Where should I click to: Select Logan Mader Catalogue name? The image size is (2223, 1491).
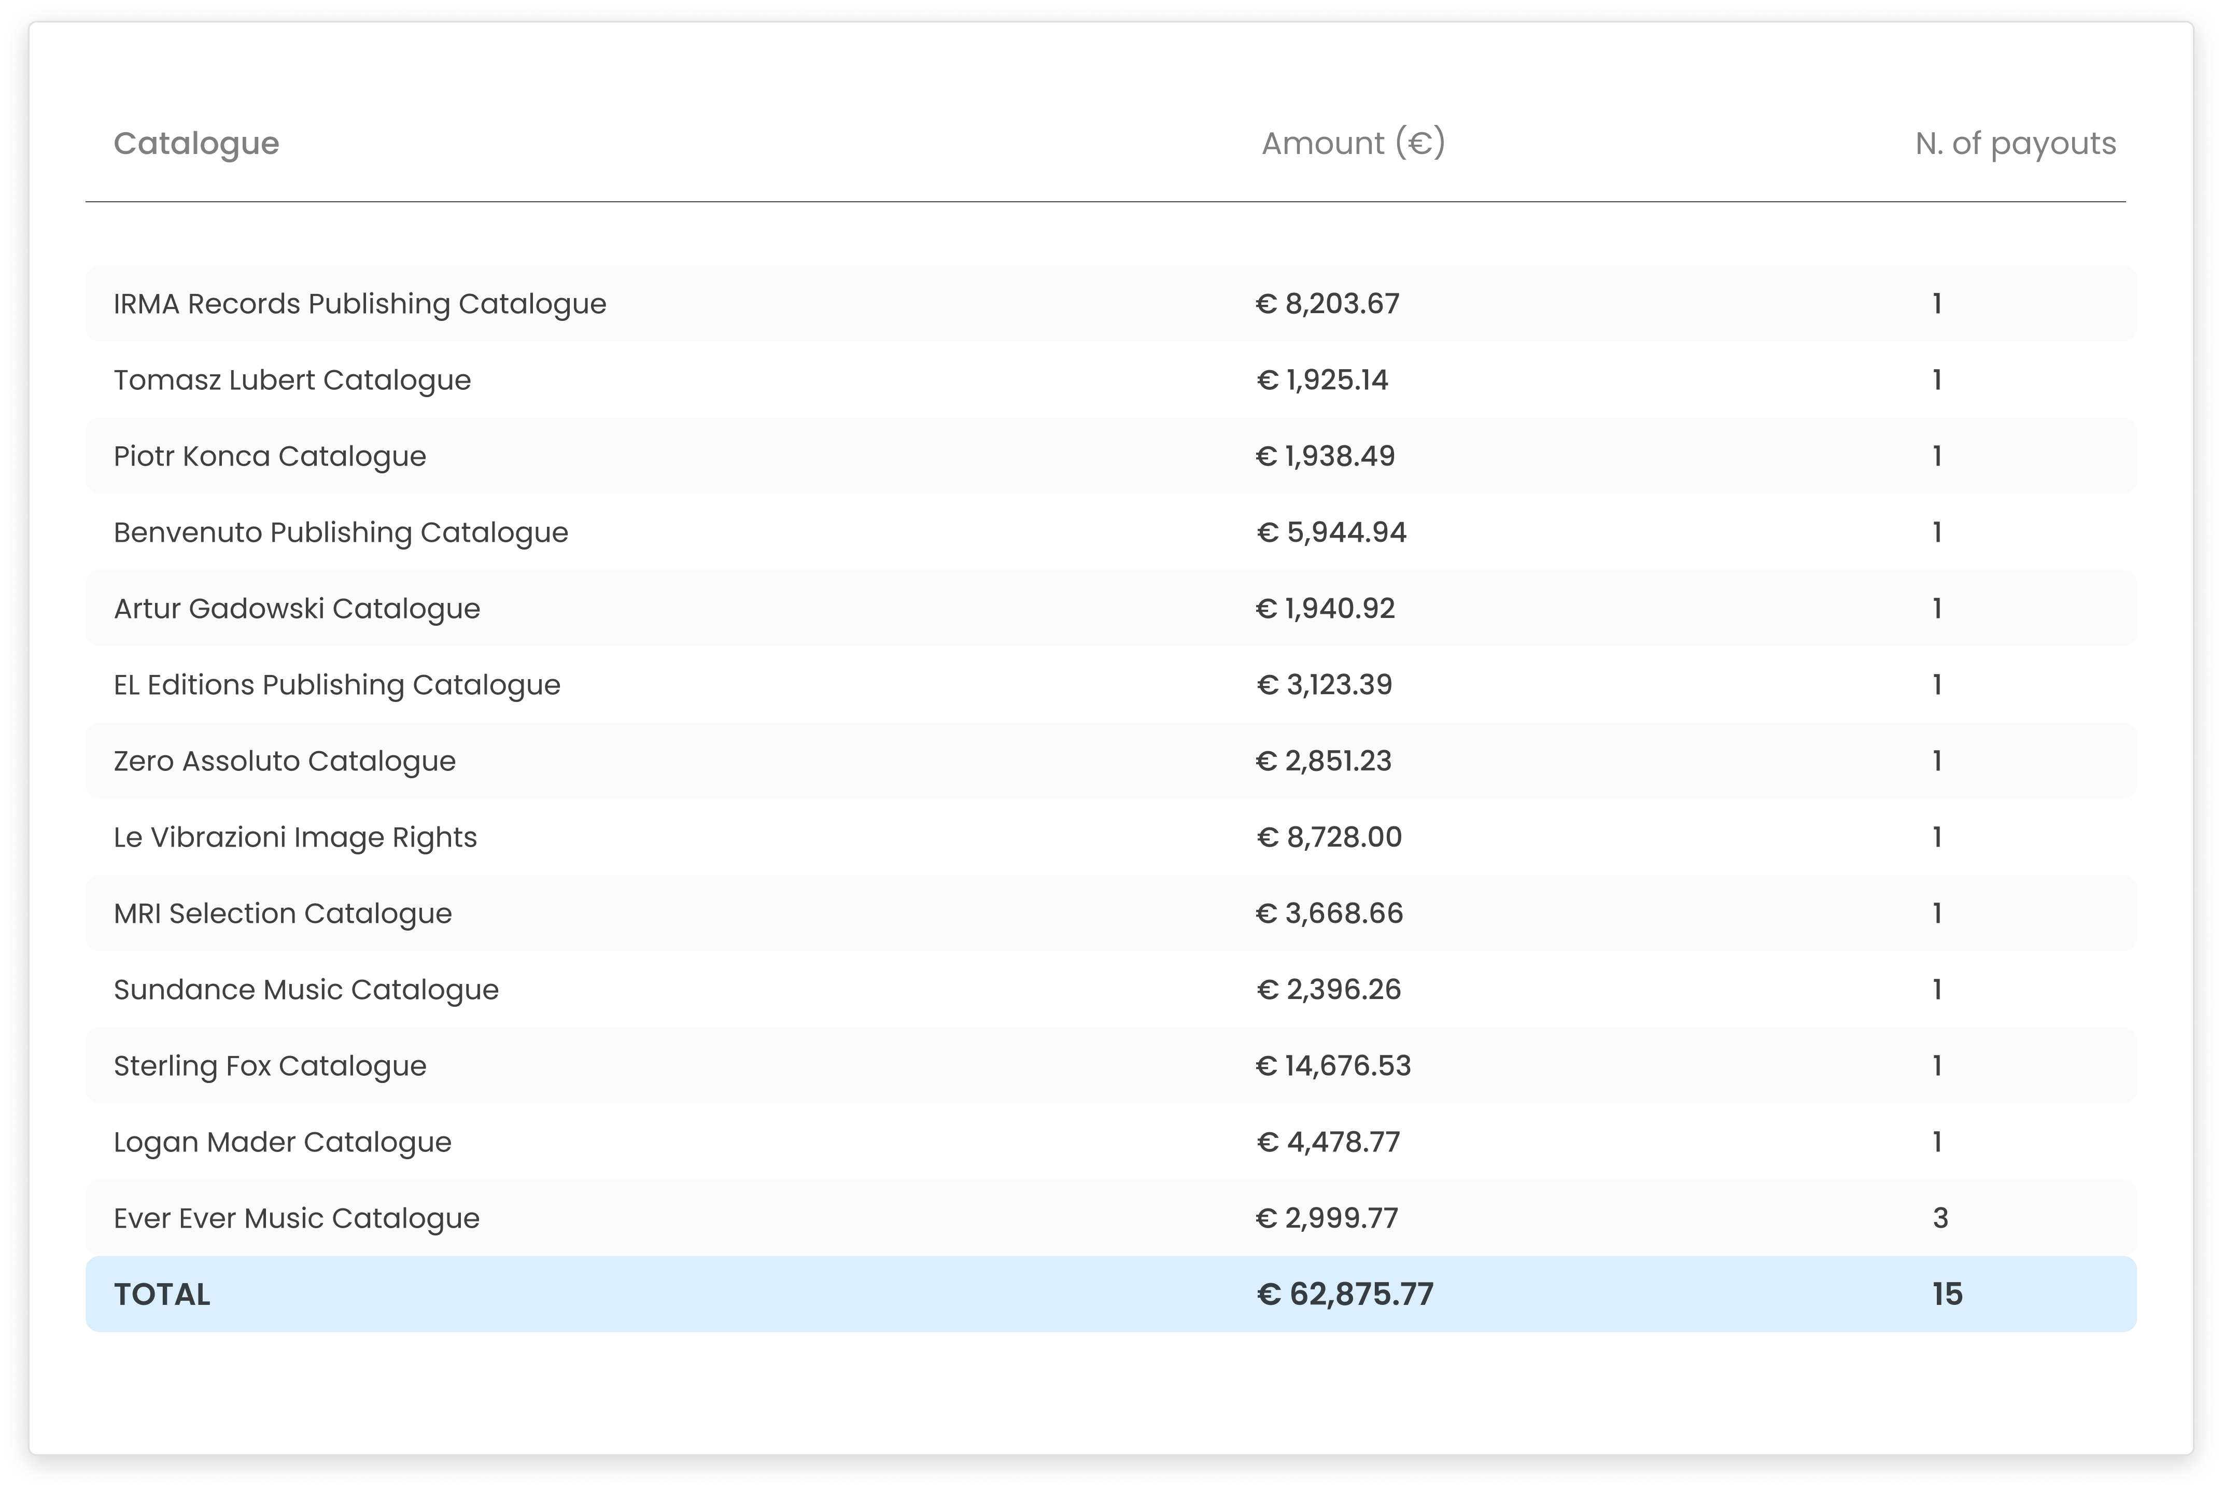coord(283,1141)
